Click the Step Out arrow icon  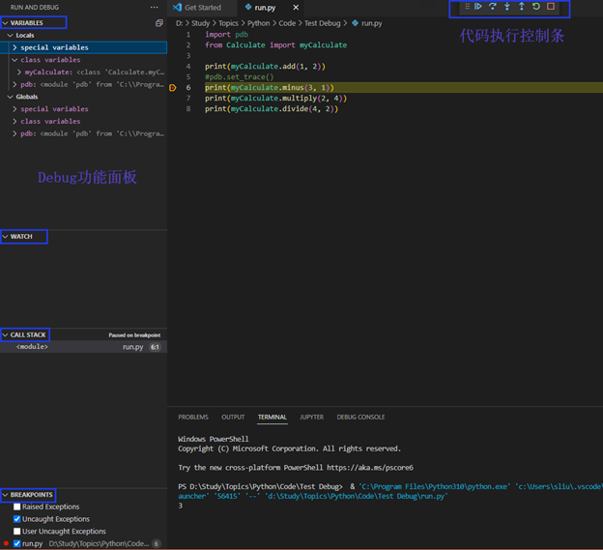pos(522,7)
